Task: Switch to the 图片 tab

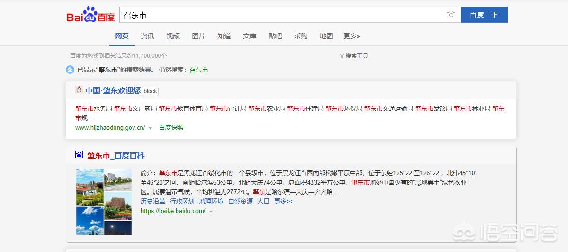Action: coord(198,36)
